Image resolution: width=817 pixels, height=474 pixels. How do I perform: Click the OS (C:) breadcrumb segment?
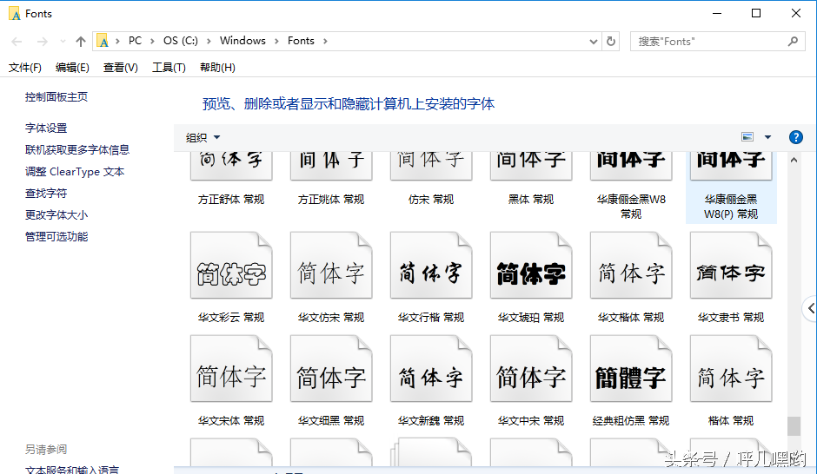(x=181, y=41)
